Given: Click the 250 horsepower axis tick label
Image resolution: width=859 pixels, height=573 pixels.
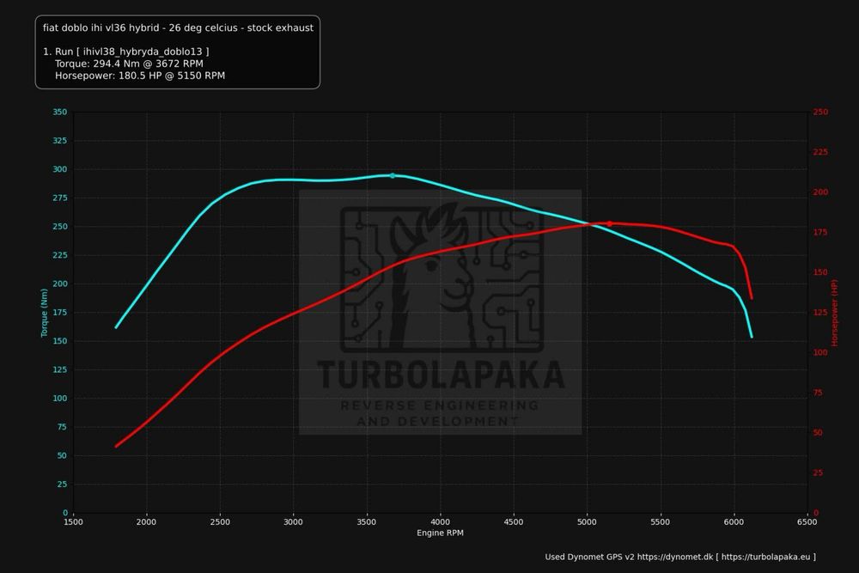Looking at the screenshot, I should click(820, 112).
